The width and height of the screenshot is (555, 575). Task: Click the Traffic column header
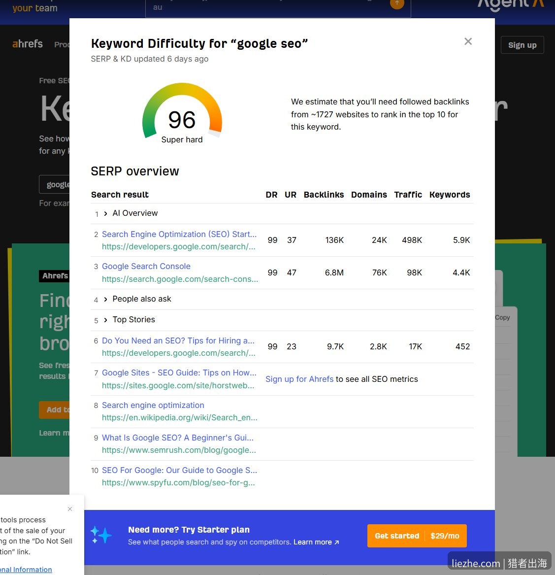[x=408, y=195]
